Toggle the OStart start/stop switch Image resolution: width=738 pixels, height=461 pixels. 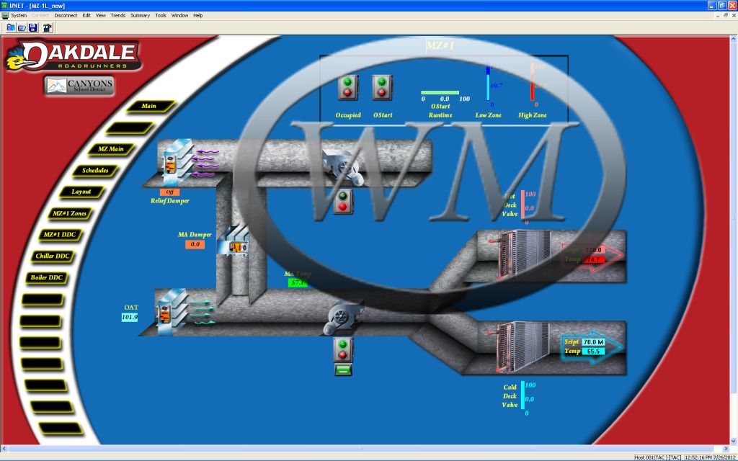(382, 87)
